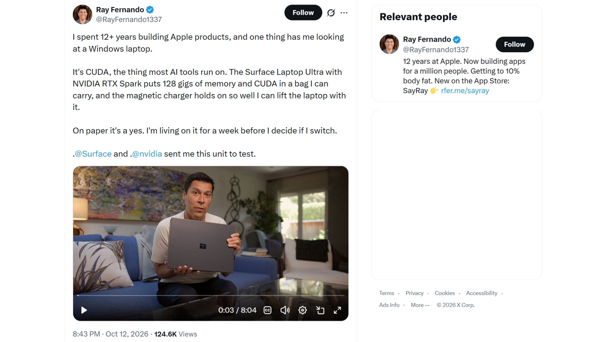Expand the More footer menu
Viewport: 608px width, 342px height.
click(420, 305)
